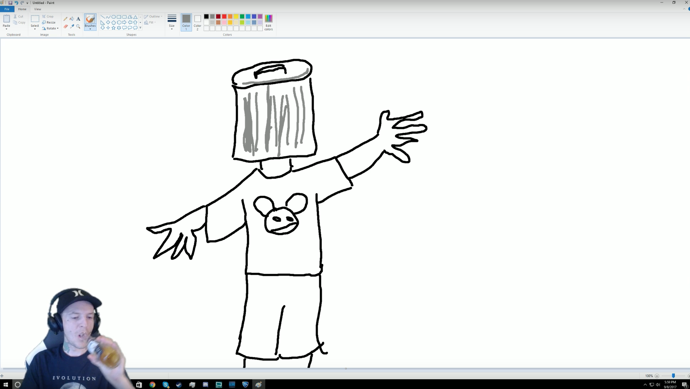Choose the Triangle shape
The image size is (690, 389).
[135, 17]
